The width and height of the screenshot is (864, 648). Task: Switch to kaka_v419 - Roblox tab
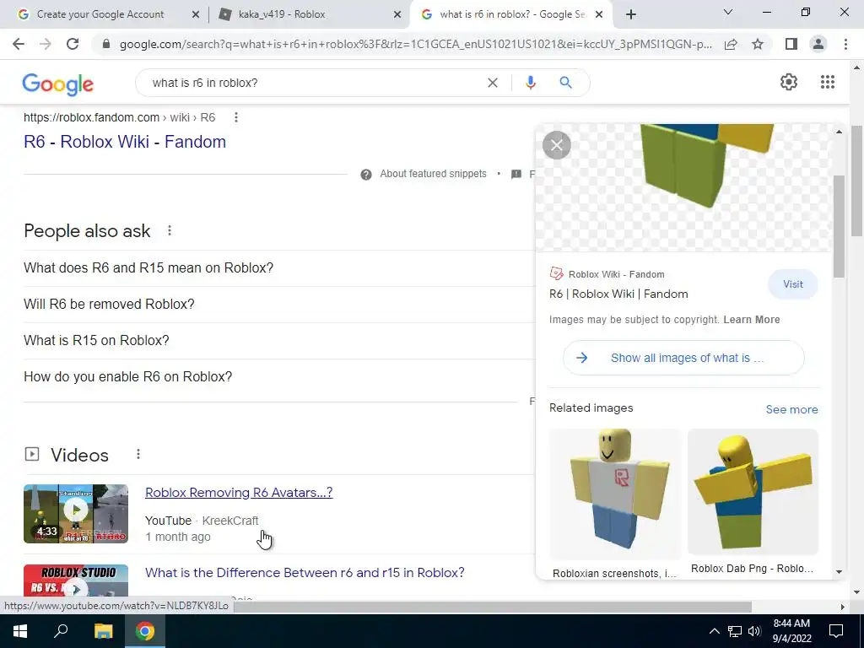click(x=282, y=14)
